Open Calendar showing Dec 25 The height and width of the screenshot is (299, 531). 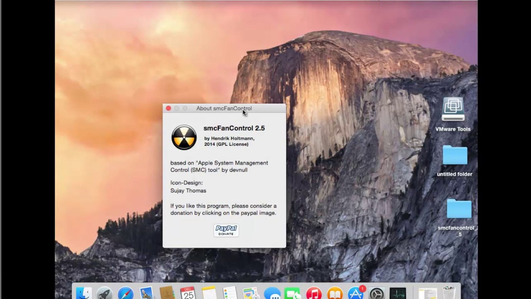(188, 293)
